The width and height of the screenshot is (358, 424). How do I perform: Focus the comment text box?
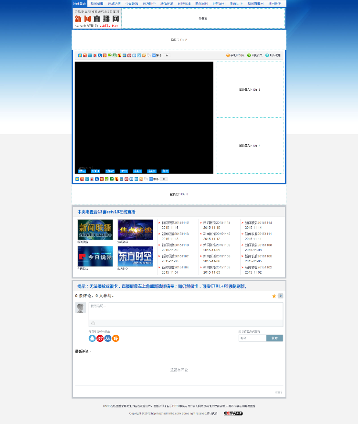tap(186, 311)
